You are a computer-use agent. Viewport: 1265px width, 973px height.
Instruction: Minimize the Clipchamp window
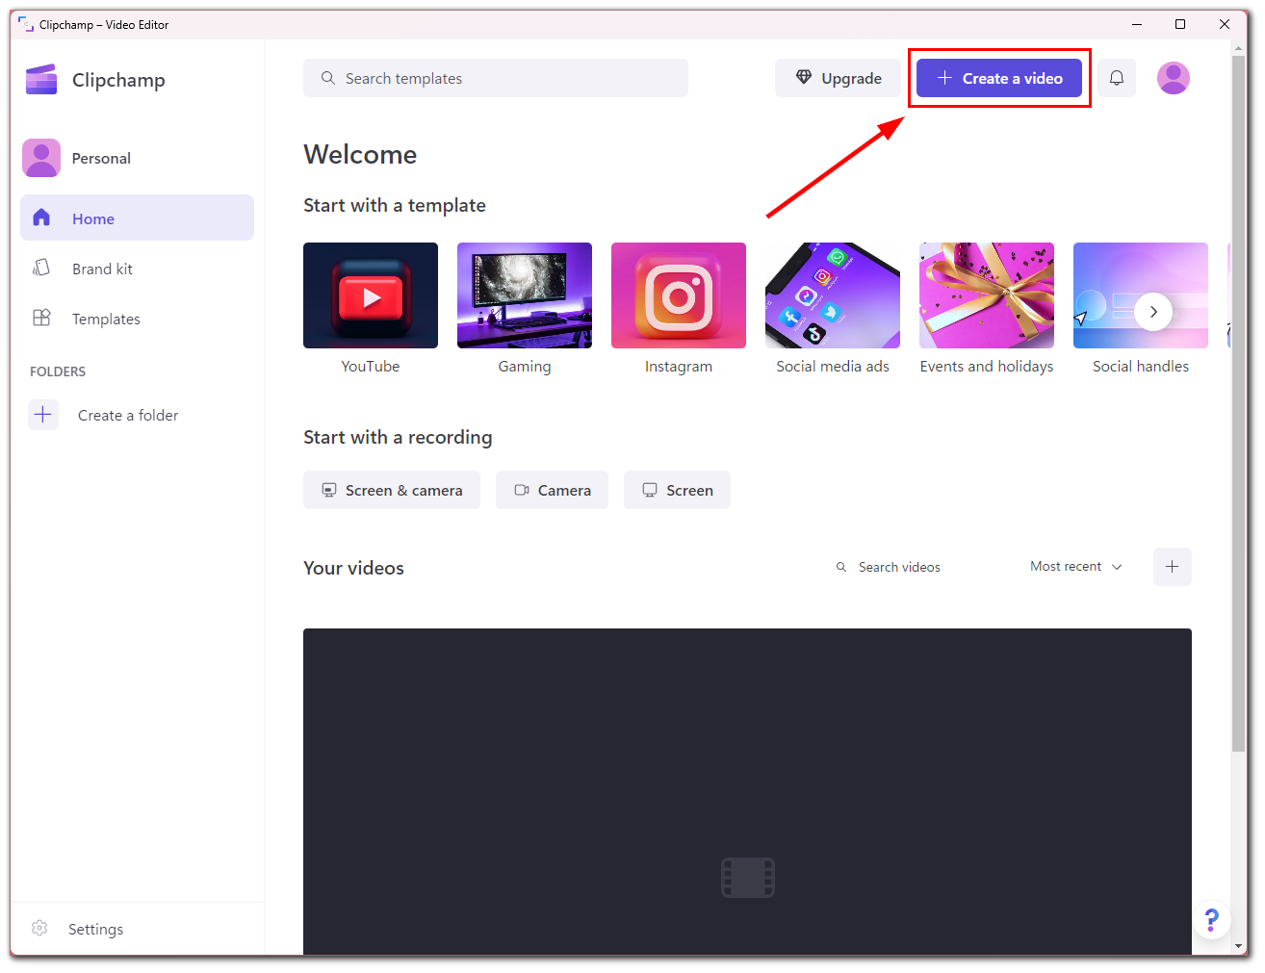coord(1137,24)
